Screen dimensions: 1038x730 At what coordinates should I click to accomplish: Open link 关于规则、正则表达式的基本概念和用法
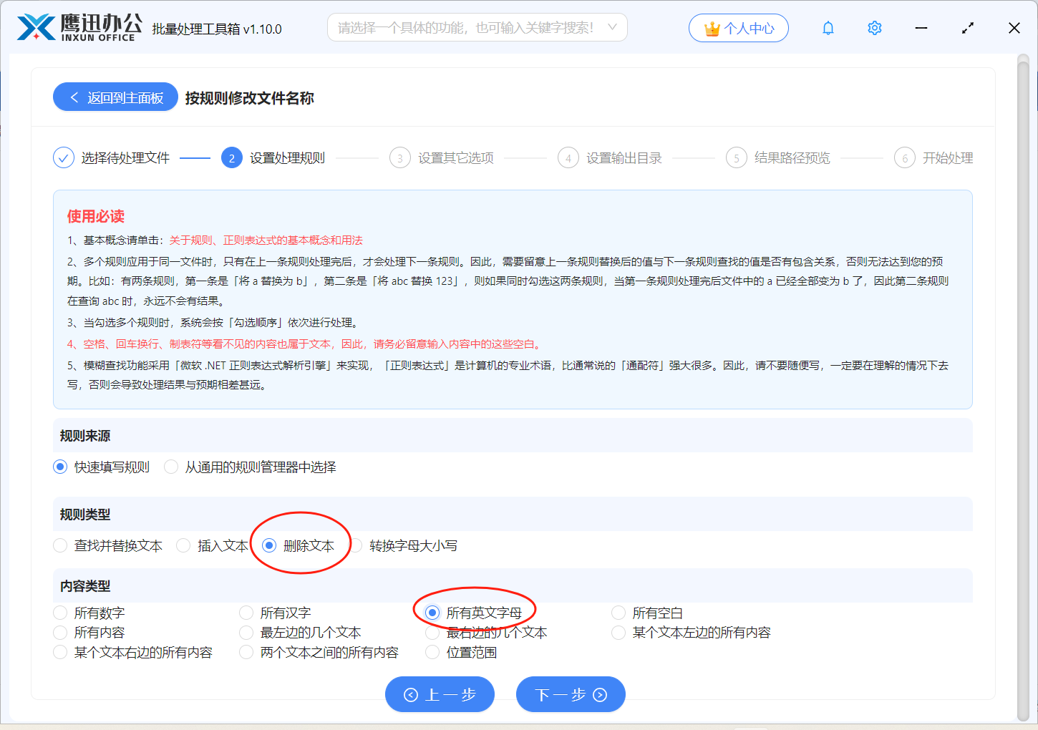point(266,240)
